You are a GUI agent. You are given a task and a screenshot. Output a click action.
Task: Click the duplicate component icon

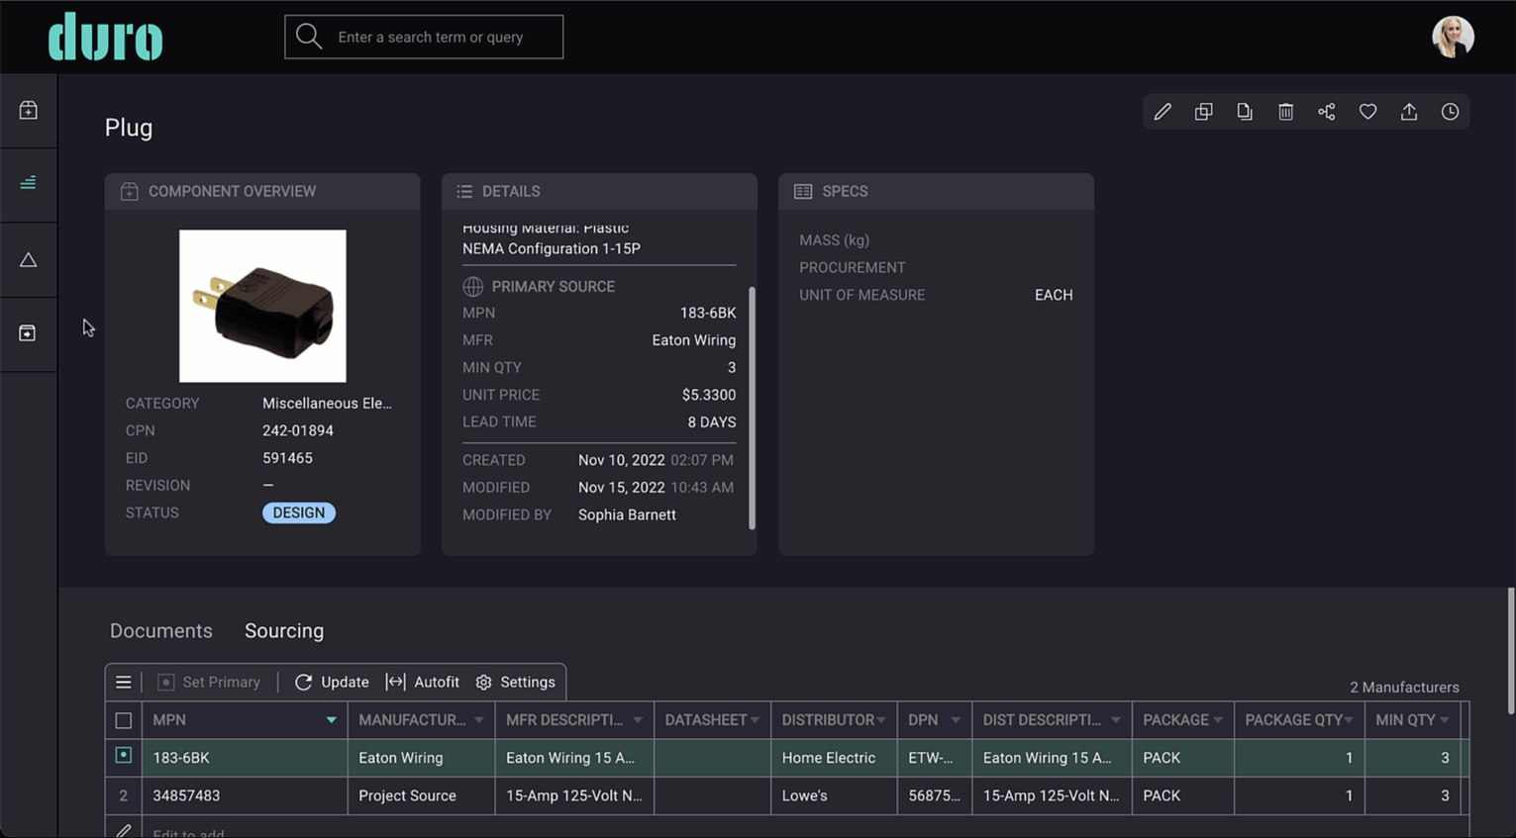[1204, 112]
